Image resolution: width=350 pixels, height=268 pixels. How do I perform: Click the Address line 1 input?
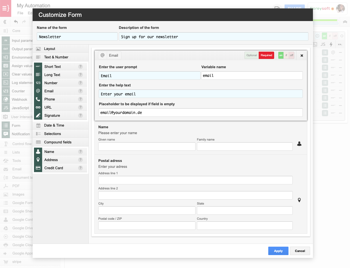coord(196,180)
